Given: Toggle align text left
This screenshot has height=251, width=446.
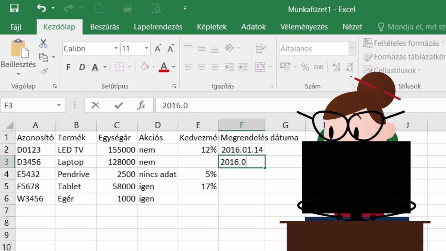Looking at the screenshot, I should point(188,67).
